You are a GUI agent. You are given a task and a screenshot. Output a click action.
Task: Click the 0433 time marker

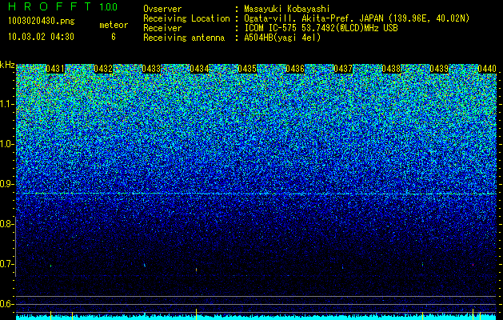151,69
